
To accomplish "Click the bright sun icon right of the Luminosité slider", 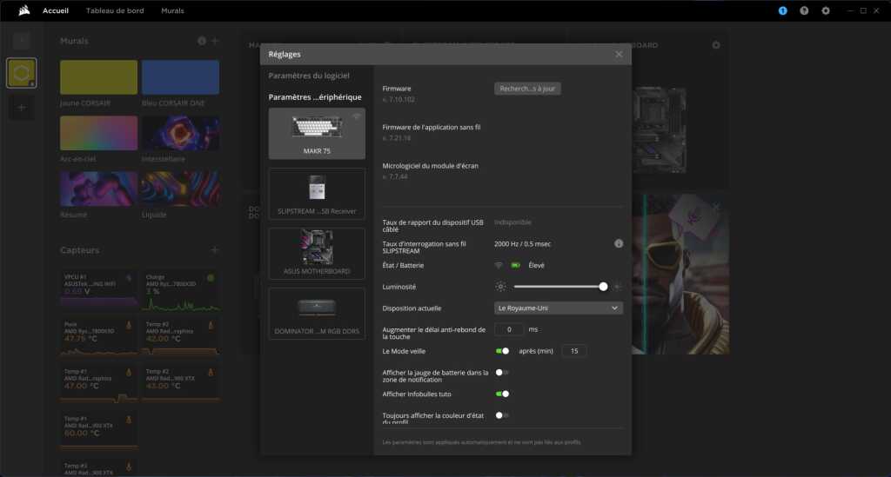I will pyautogui.click(x=617, y=287).
